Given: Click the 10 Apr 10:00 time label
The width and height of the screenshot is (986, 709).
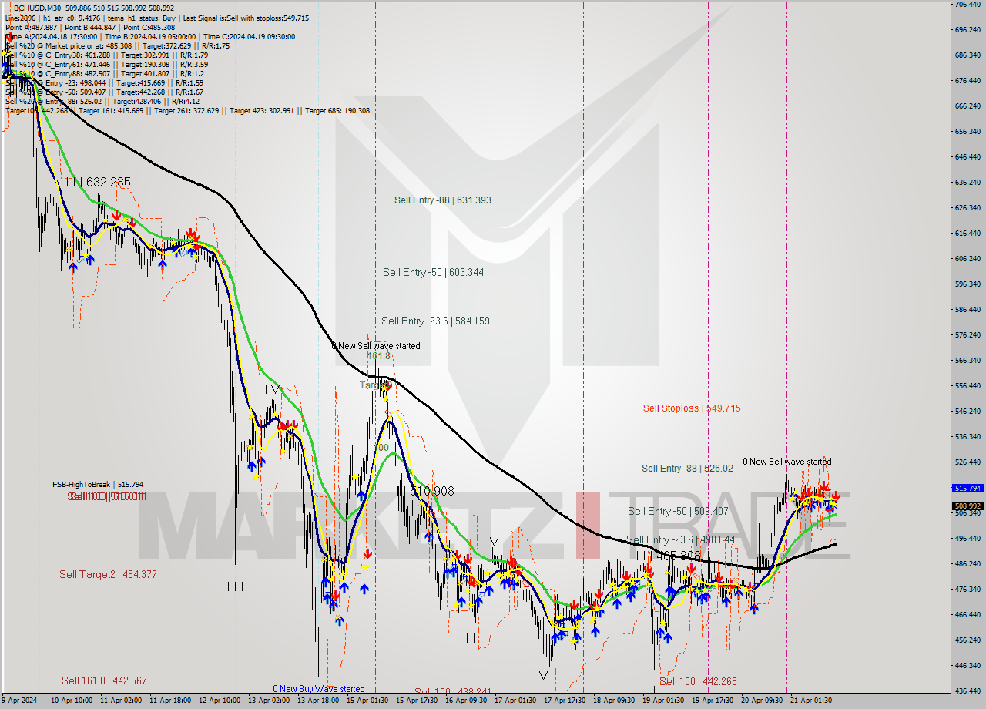Looking at the screenshot, I should pos(72,701).
